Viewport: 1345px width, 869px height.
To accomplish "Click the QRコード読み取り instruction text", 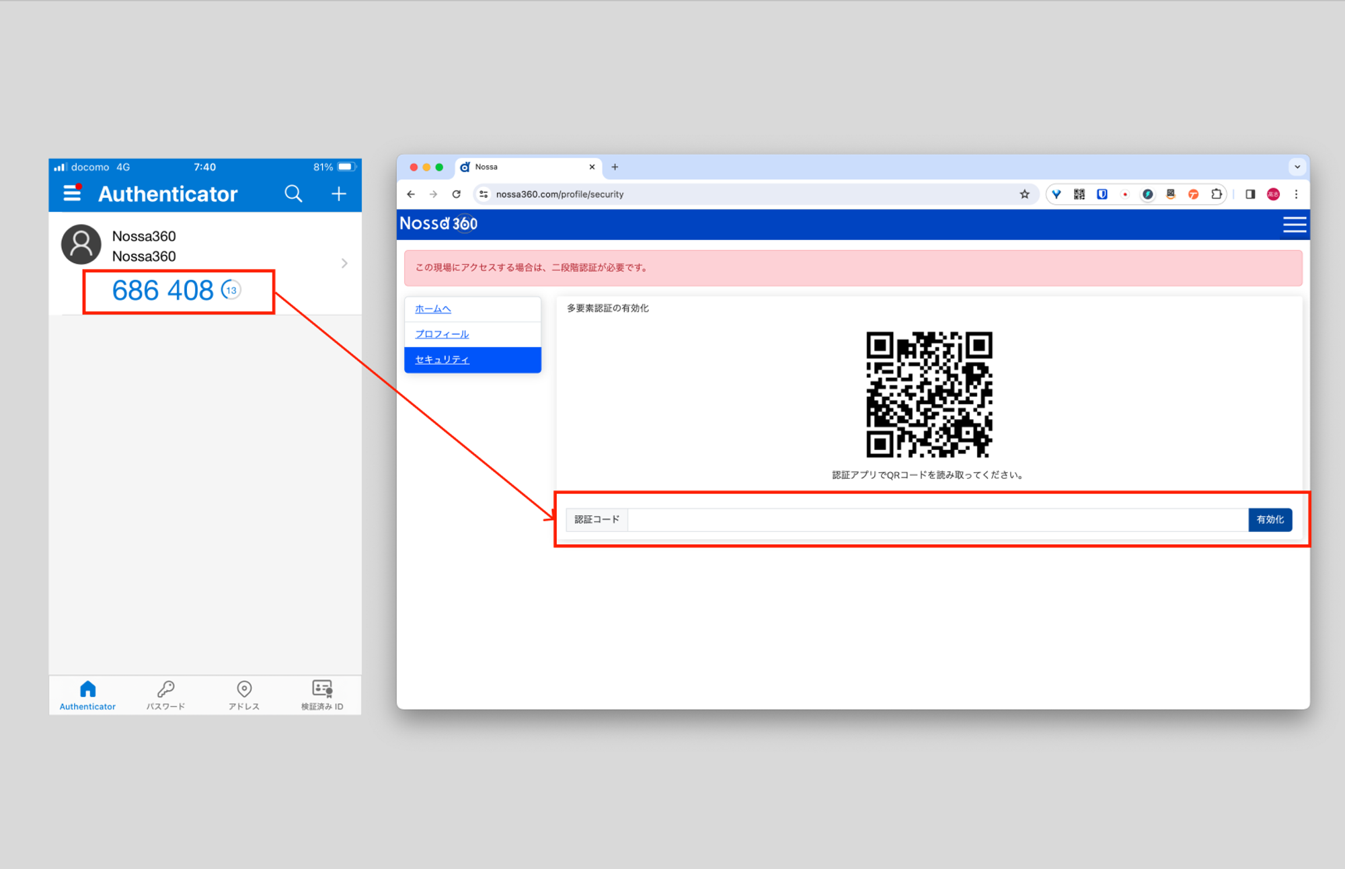I will tap(928, 475).
